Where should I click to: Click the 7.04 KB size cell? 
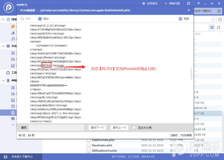199,103
